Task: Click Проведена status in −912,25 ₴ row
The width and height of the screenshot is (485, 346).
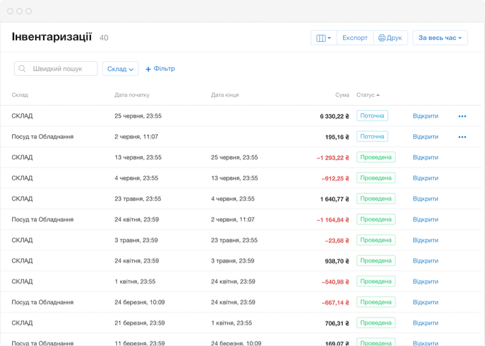Action: coord(376,178)
